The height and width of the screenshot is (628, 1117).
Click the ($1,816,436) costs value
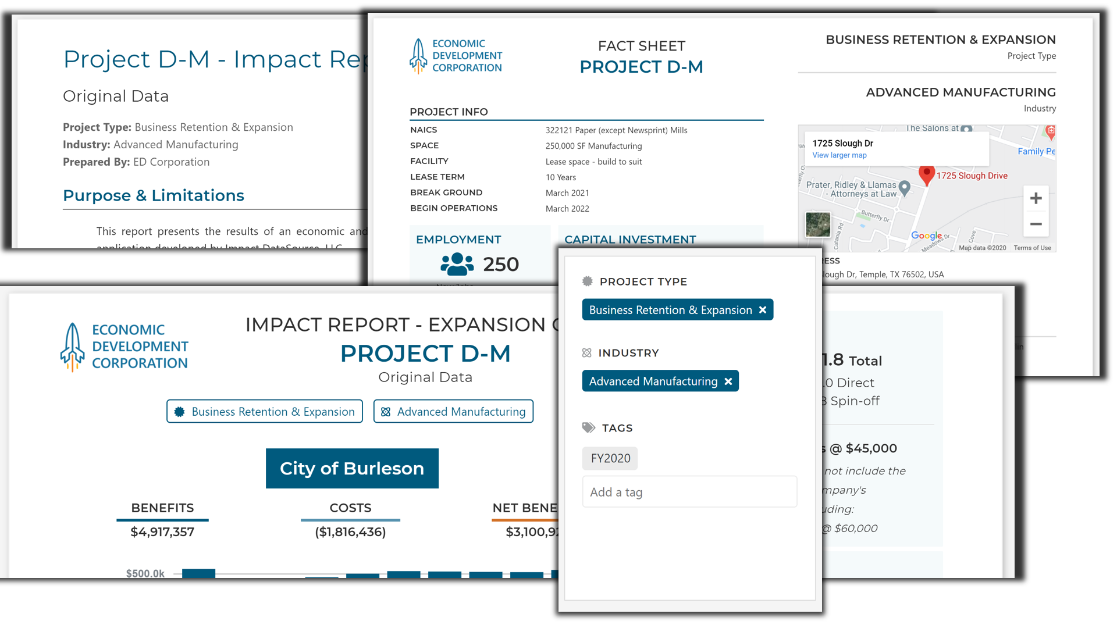coord(350,532)
